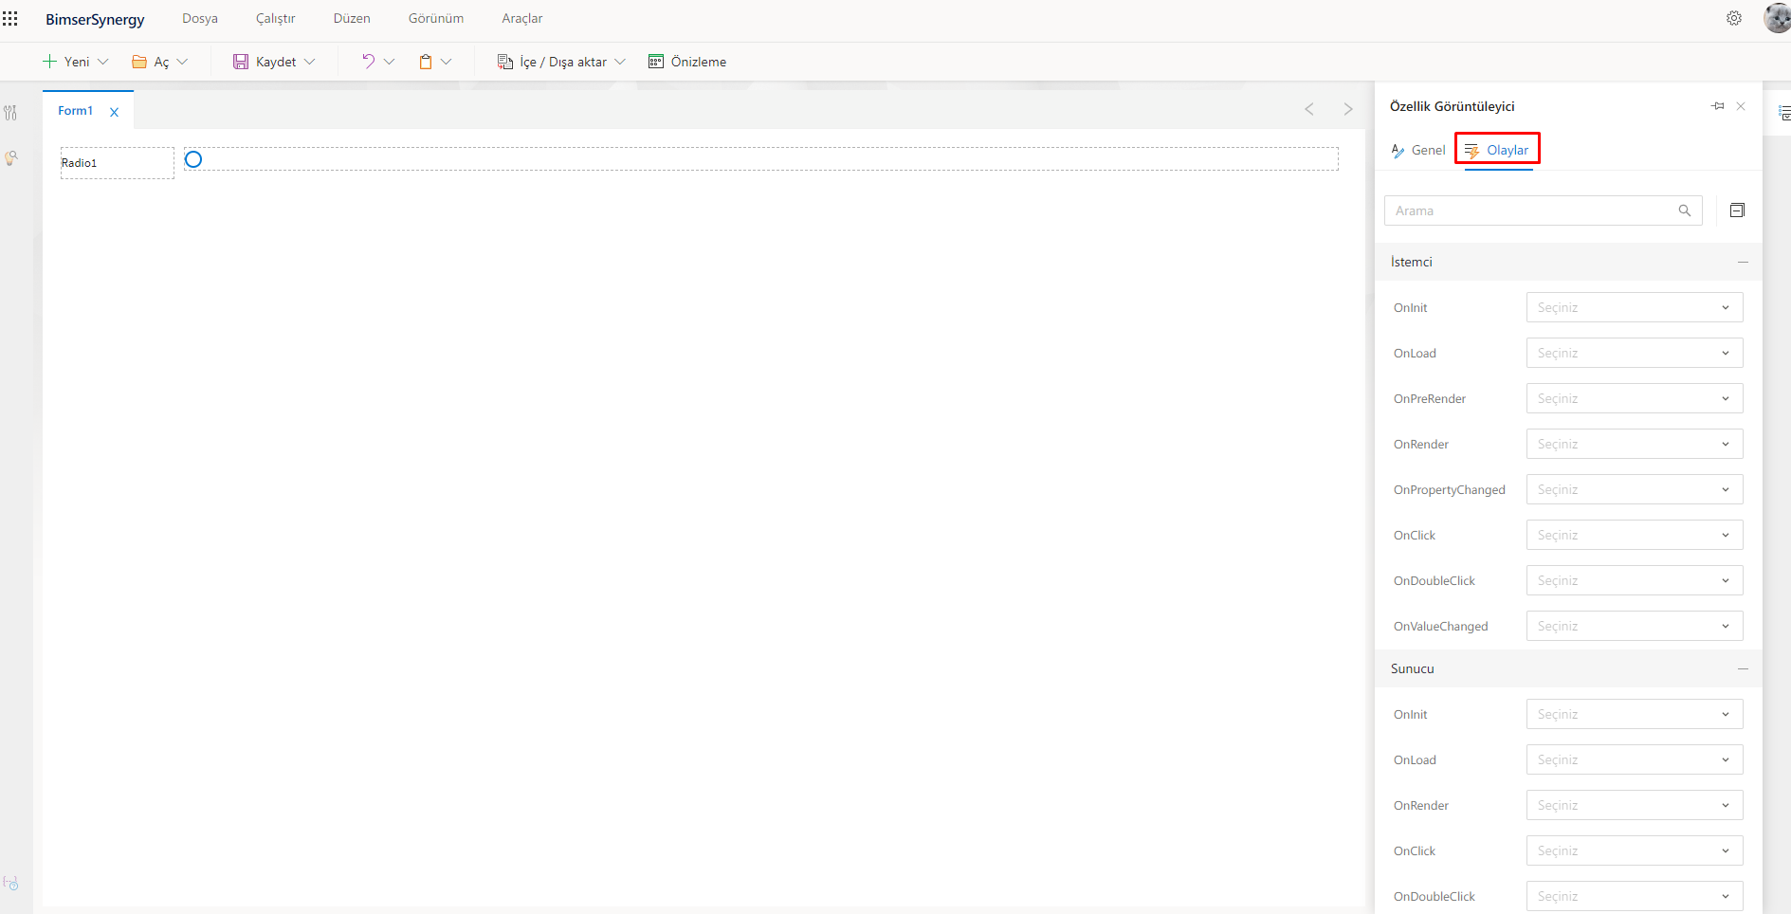Select the Radio1 radio button circle
This screenshot has height=914, width=1791.
point(193,159)
